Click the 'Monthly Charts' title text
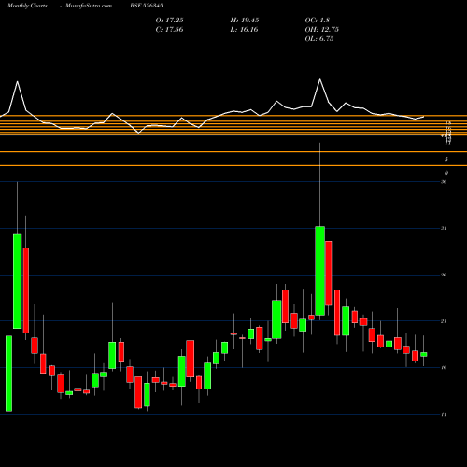 click(27, 6)
